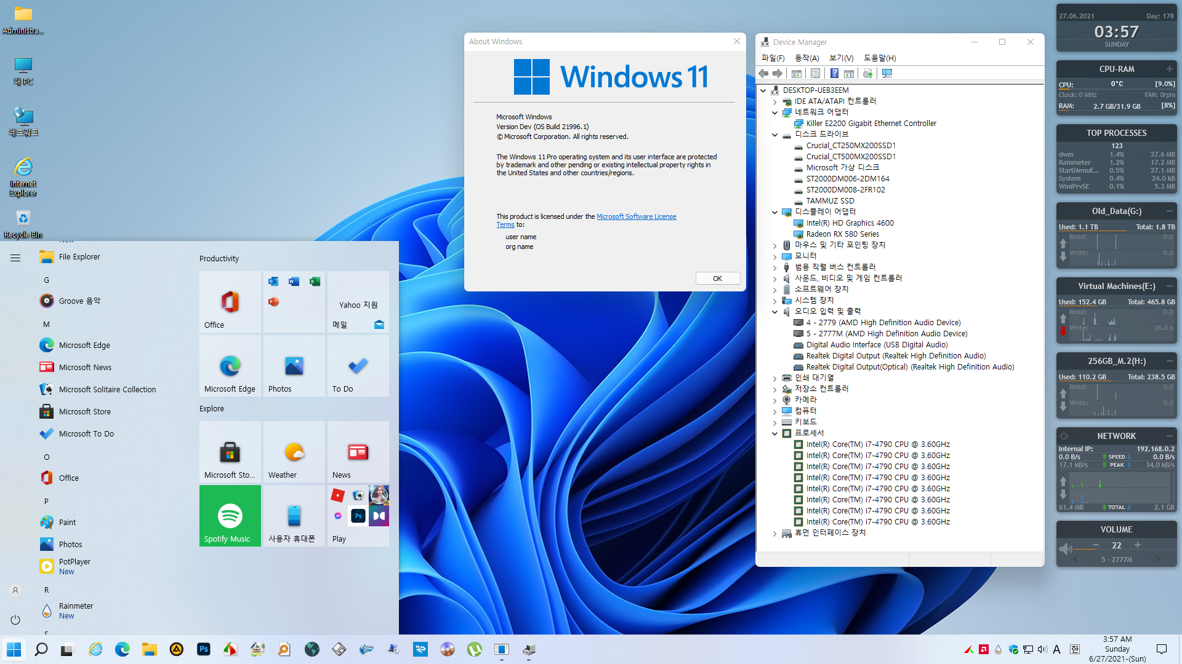
Task: Open the 보기(V) menu
Action: coord(842,58)
